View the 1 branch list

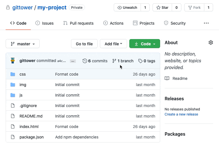click(x=123, y=61)
